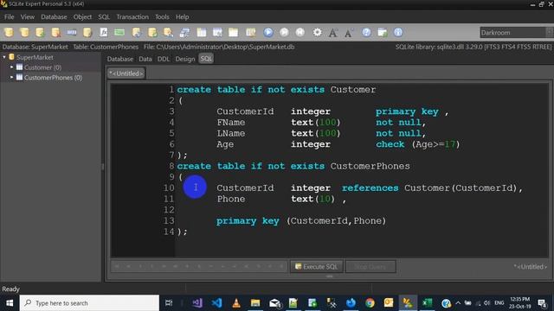
Task: Click 'CustomerPhones' on editor line 8
Action: [x=370, y=166]
